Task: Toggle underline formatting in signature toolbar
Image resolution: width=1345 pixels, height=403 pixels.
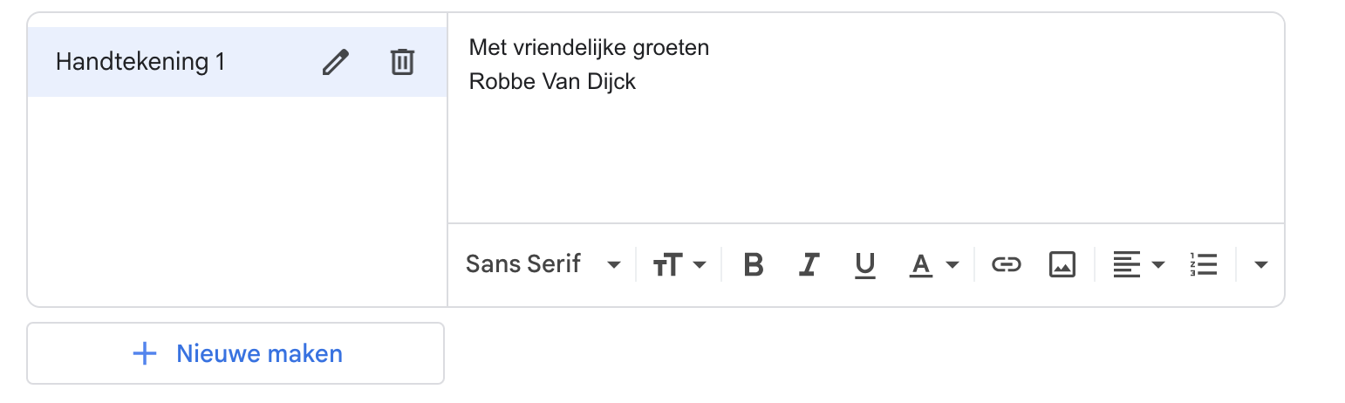Action: pyautogui.click(x=864, y=264)
